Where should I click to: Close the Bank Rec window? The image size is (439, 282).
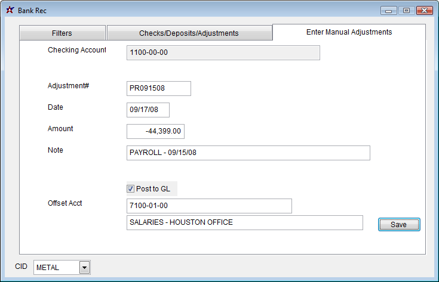425,11
